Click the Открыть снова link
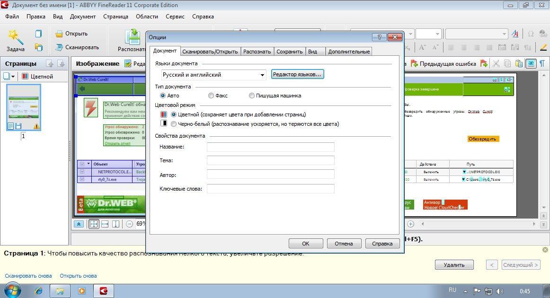 pos(78,276)
